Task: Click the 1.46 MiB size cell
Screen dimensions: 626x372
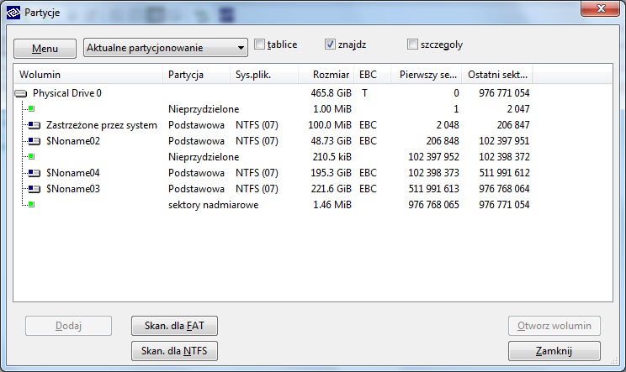Action: 332,205
